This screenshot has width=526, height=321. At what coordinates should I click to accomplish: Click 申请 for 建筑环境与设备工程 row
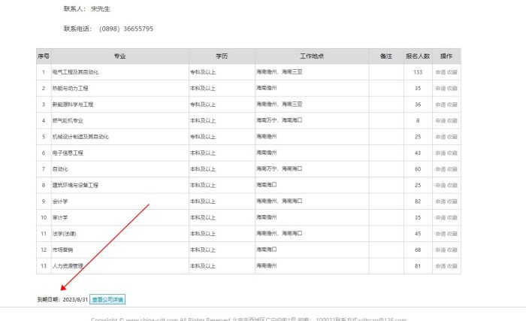pyautogui.click(x=440, y=185)
